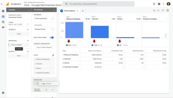Minimize the Variables panel
The width and height of the screenshot is (173, 98).
(x=29, y=10)
